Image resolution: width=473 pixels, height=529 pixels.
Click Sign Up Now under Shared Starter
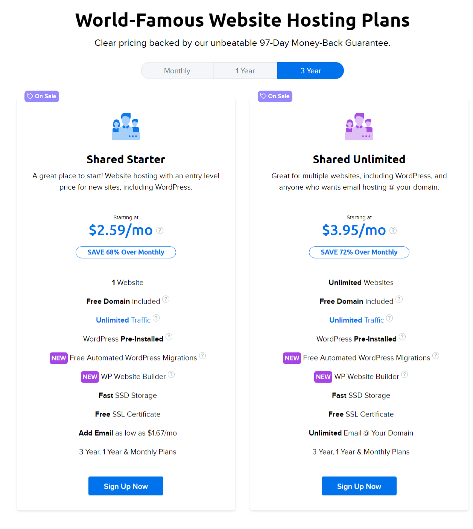coord(126,486)
